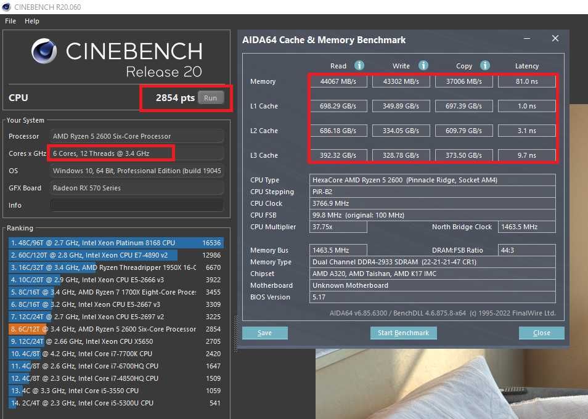This screenshot has height=419, width=588.
Task: Select ranking row Intel Core i7-6700HQ
Action: tap(116, 366)
